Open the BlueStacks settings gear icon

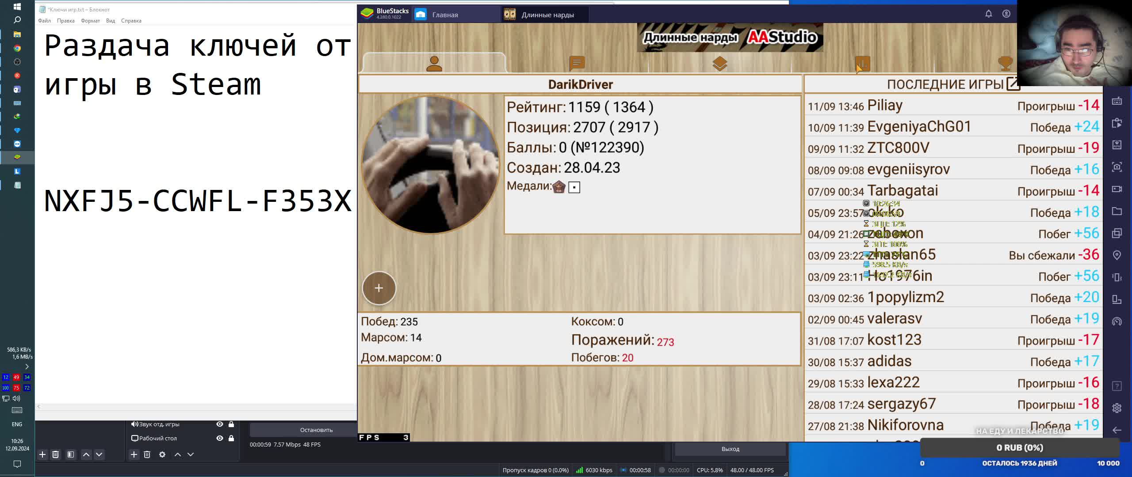click(1117, 408)
